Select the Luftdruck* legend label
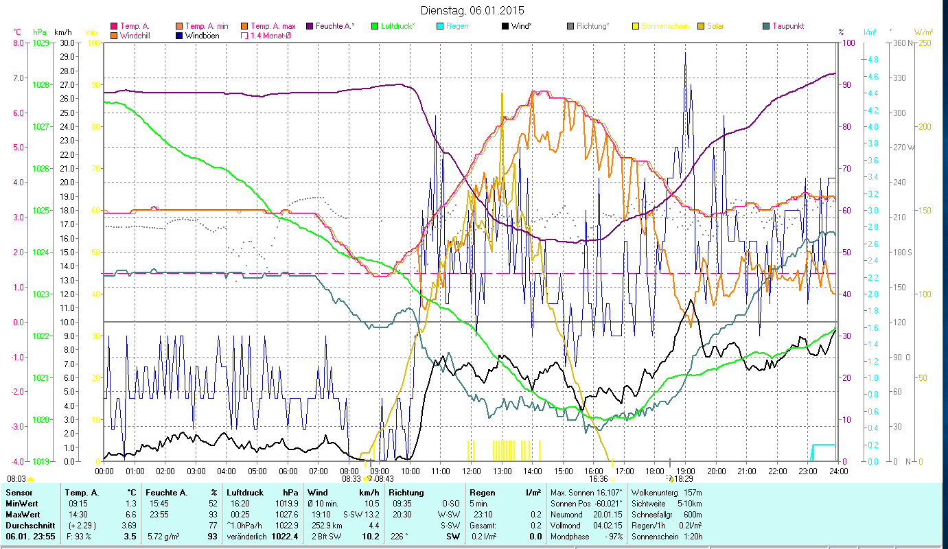 point(398,26)
